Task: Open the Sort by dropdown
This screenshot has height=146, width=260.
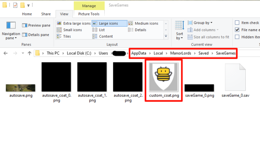Action: click(x=179, y=30)
